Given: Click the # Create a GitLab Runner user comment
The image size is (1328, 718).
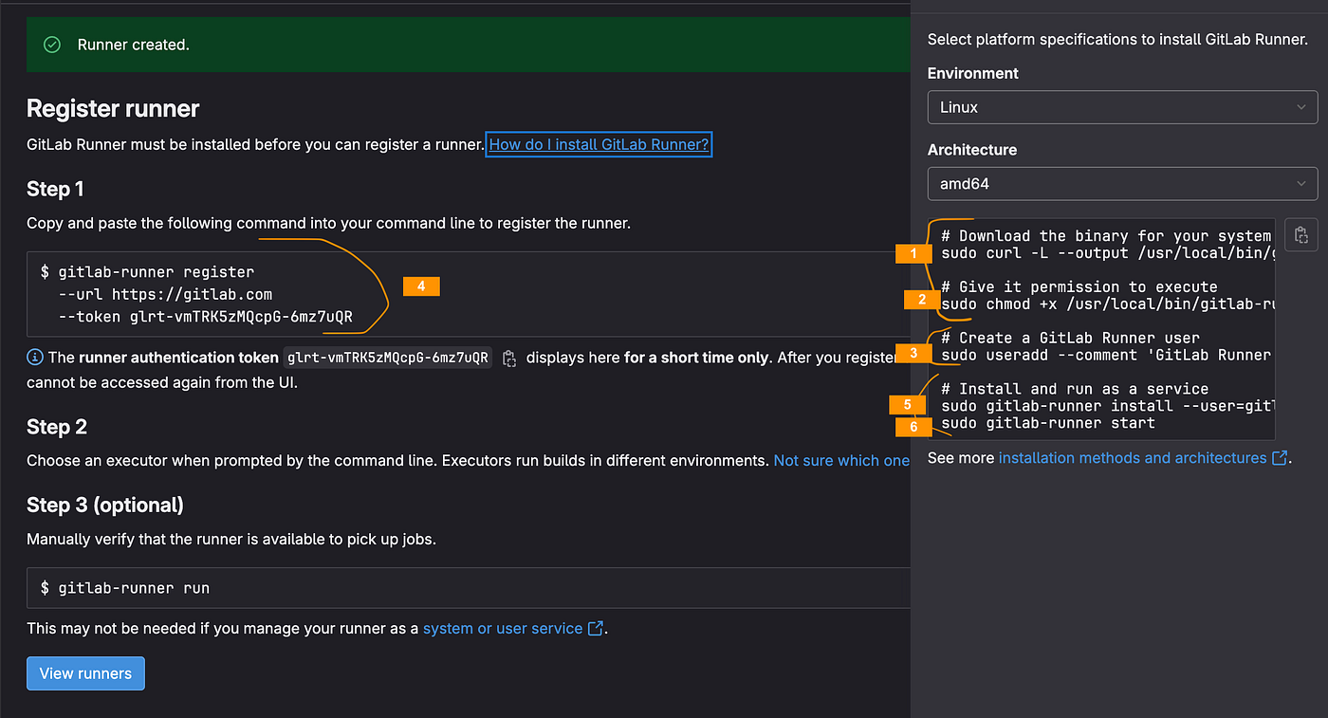Looking at the screenshot, I should coord(1071,339).
